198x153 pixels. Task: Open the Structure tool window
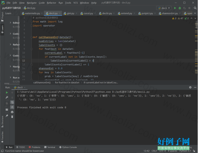pyautogui.click(x=2, y=122)
